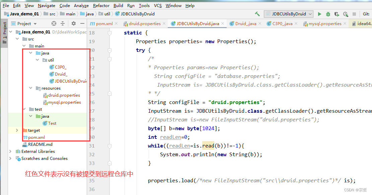Select JDBCUtilsByDruid class in tree
Image resolution: width=372 pixels, height=195 pixels.
(68, 81)
